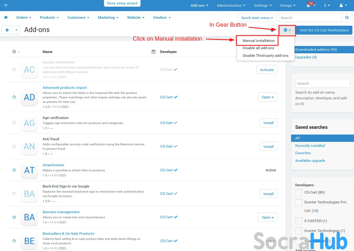Click the AN Anti fraud logo

click(x=29, y=147)
